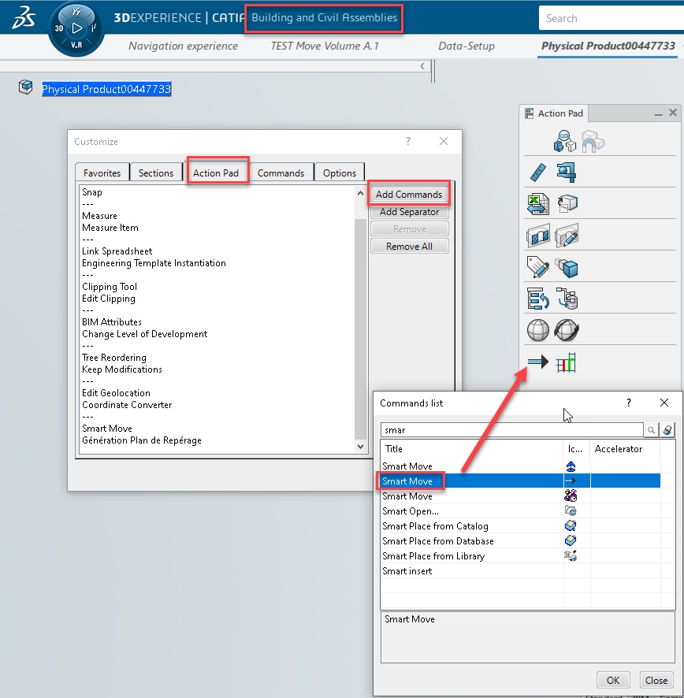684x698 pixels.
Task: Select the Action Pad tab in Customize
Action: coord(216,173)
